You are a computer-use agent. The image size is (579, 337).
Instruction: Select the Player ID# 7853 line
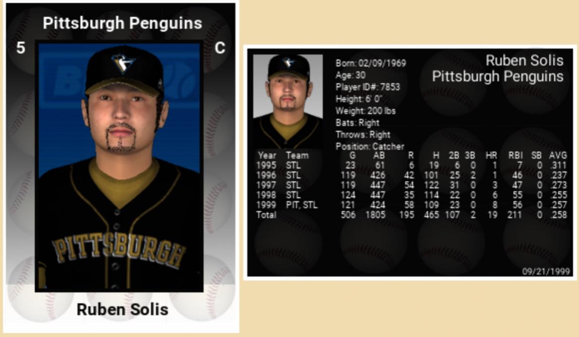click(368, 87)
